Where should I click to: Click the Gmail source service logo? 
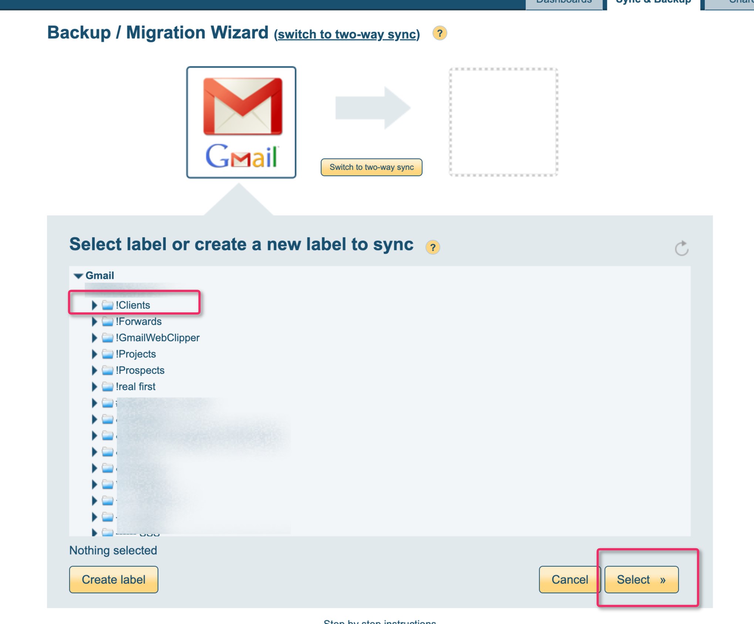pyautogui.click(x=241, y=123)
